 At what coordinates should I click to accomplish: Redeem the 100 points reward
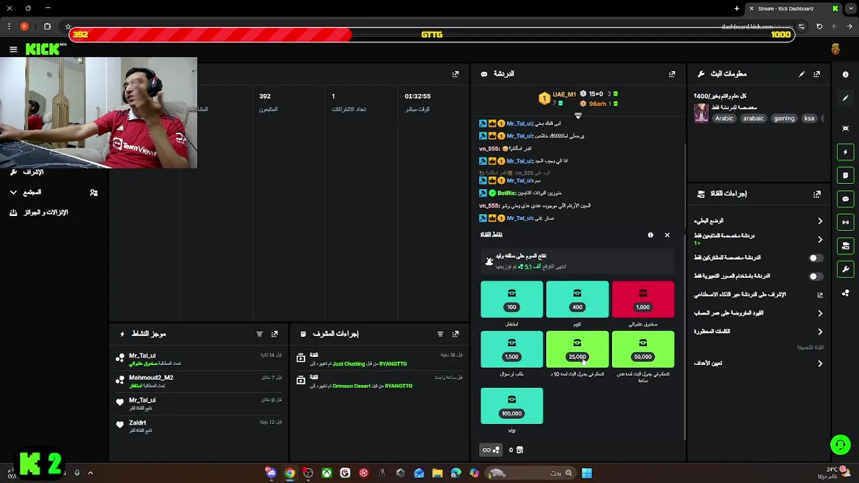click(x=511, y=299)
